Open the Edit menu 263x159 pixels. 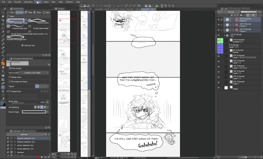click(x=10, y=2)
